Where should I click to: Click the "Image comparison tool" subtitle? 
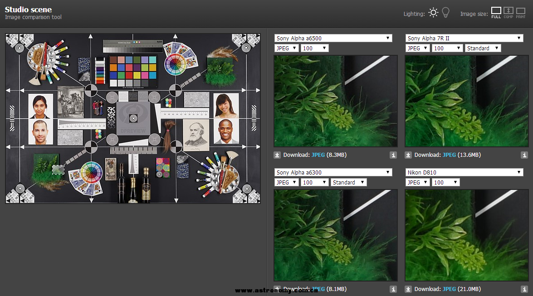(x=33, y=17)
